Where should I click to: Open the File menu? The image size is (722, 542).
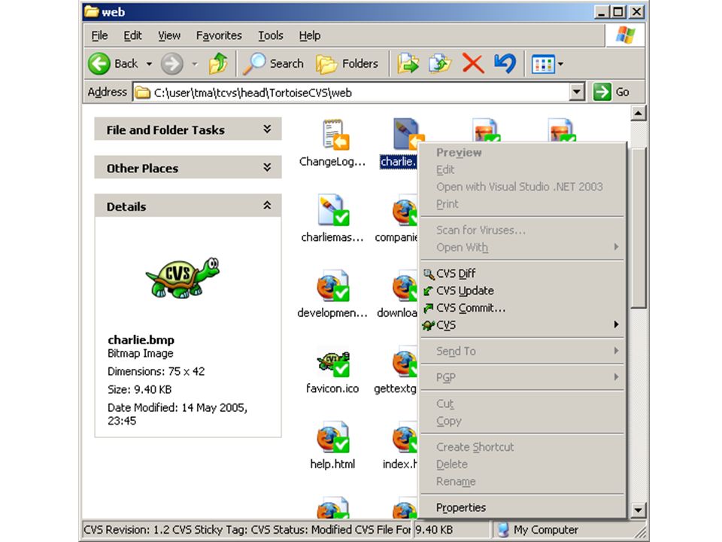tap(99, 35)
